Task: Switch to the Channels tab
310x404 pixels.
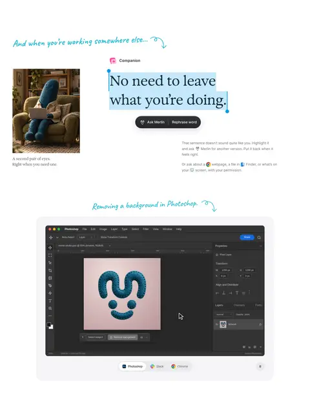Action: pyautogui.click(x=239, y=305)
